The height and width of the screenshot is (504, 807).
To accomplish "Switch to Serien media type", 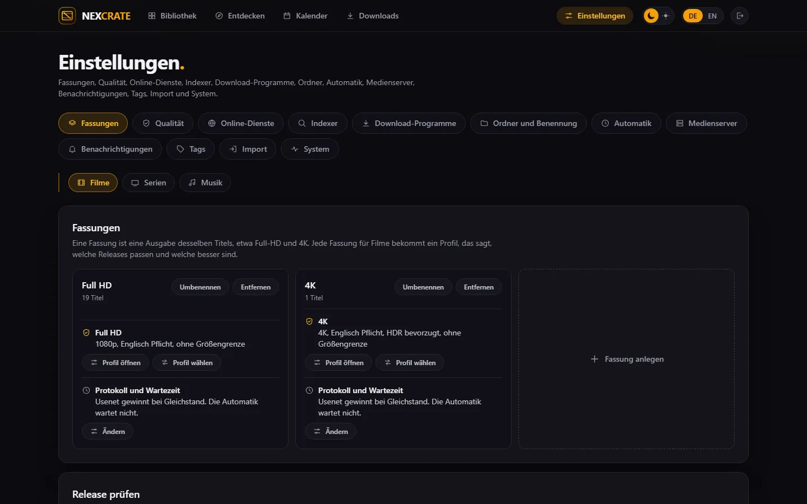I will click(x=149, y=183).
